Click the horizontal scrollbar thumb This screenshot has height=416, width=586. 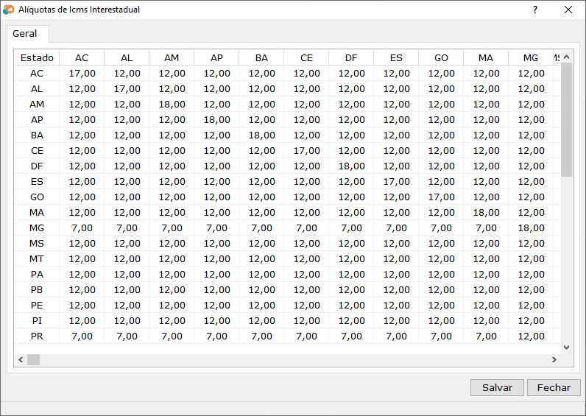coord(34,359)
